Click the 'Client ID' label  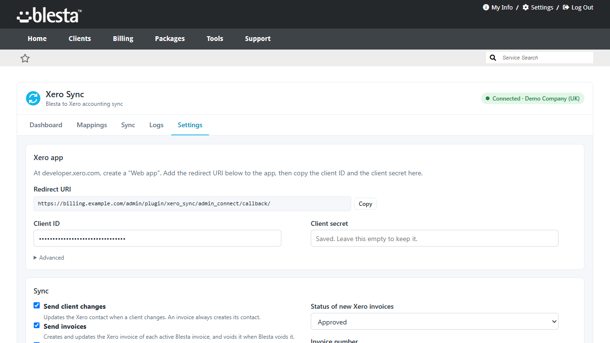tap(47, 223)
